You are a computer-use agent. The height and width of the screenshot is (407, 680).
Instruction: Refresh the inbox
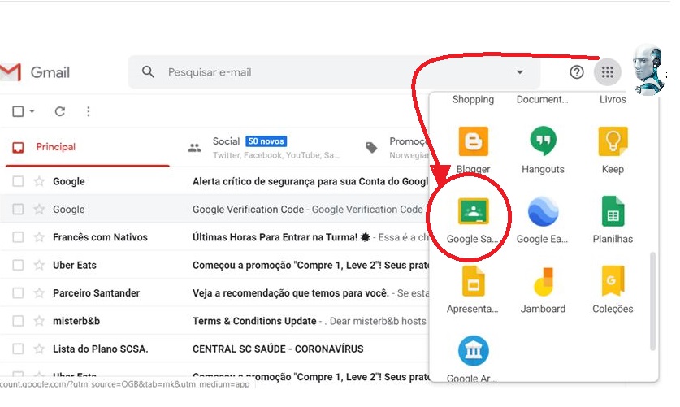click(x=60, y=111)
